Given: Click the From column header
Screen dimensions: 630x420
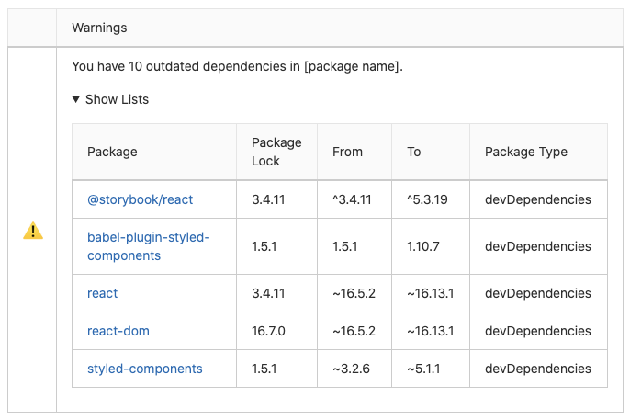Looking at the screenshot, I should tap(347, 152).
